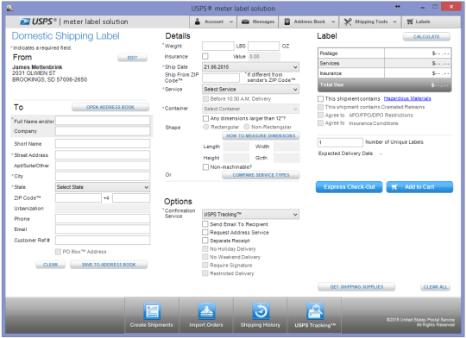Open the Shipping History icon

tap(261, 311)
